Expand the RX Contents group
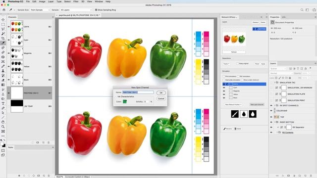 277,133
